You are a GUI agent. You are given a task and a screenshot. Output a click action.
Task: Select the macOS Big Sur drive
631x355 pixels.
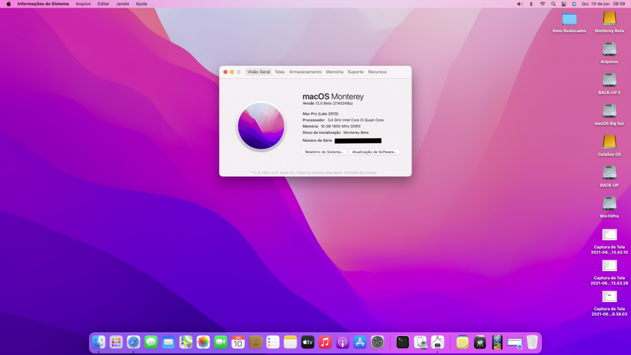tap(610, 115)
